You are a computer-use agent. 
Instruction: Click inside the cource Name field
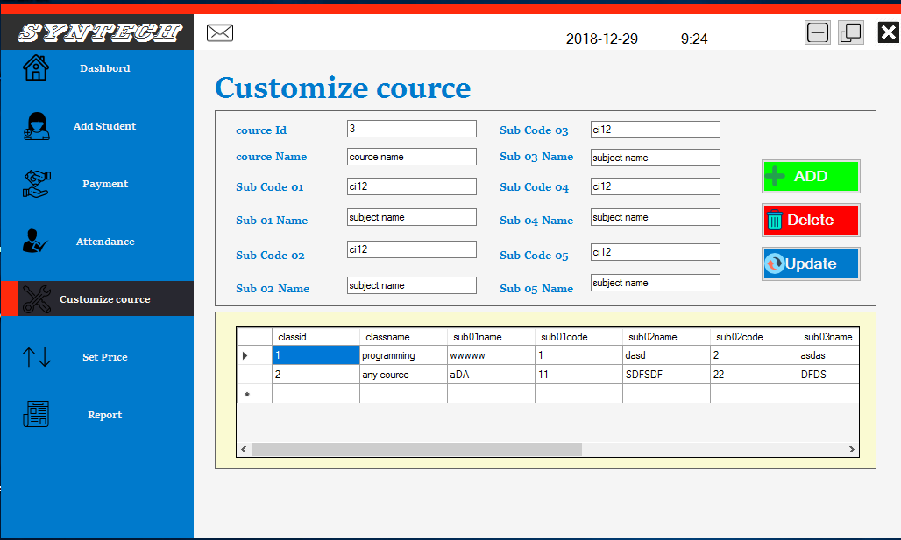click(411, 157)
